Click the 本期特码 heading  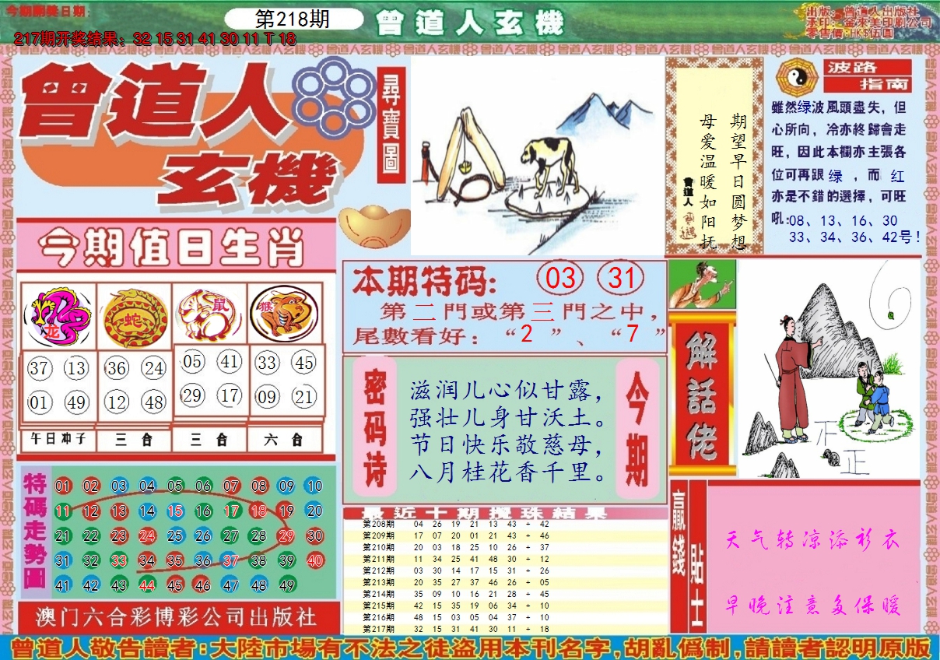424,280
